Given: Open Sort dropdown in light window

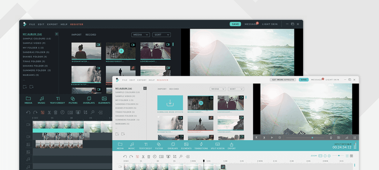Looking at the screenshot, I should (236, 89).
